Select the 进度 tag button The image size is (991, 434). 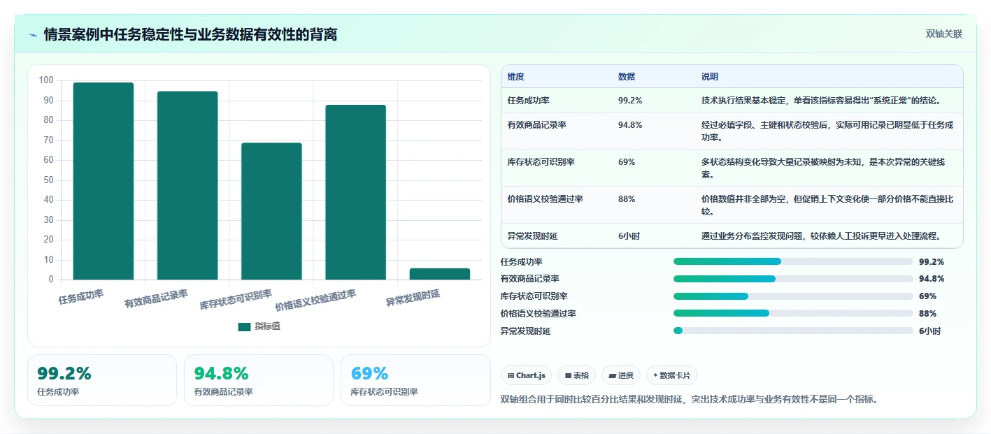(621, 375)
